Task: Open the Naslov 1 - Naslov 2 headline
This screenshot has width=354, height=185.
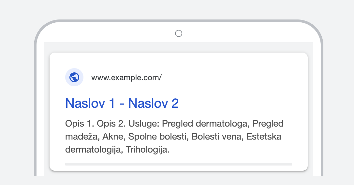Action: coord(122,104)
